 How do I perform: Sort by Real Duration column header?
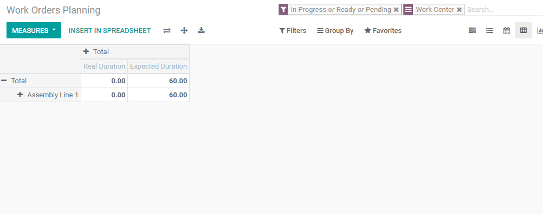pos(104,66)
